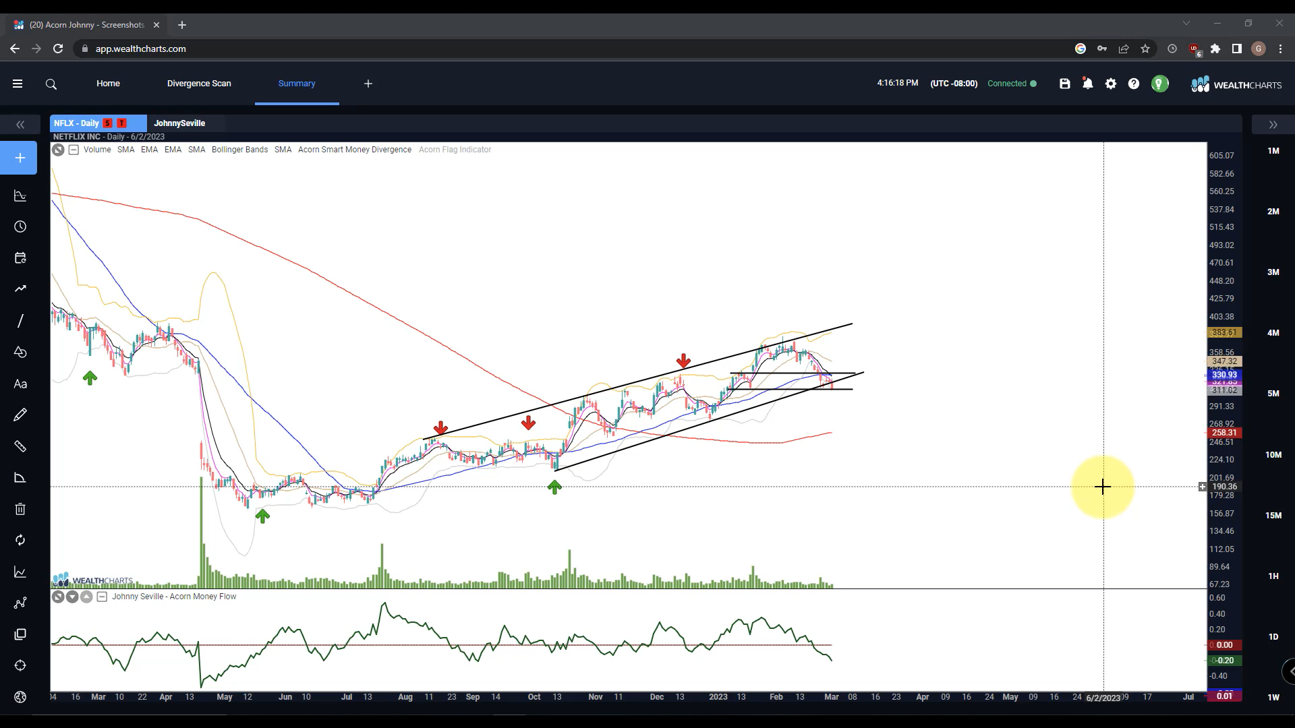This screenshot has height=728, width=1295.
Task: Open the help question mark icon
Action: point(1134,84)
